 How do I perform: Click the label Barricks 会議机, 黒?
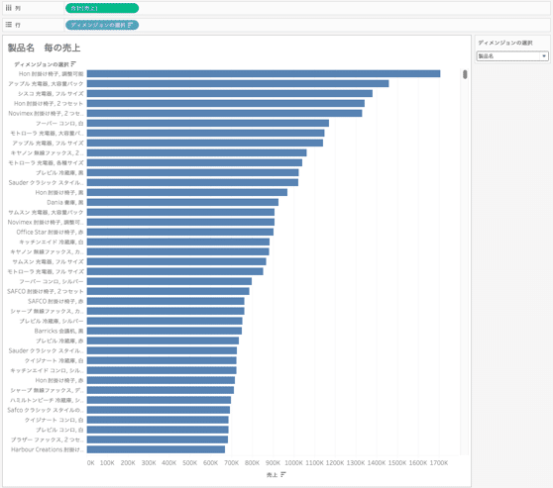coord(58,331)
